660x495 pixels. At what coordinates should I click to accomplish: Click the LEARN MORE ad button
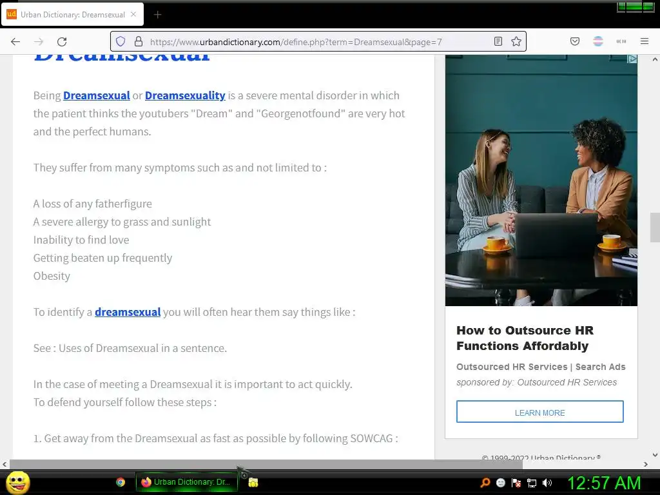click(x=540, y=412)
